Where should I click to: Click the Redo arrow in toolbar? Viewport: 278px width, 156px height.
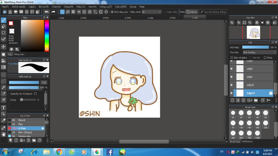pos(53,12)
